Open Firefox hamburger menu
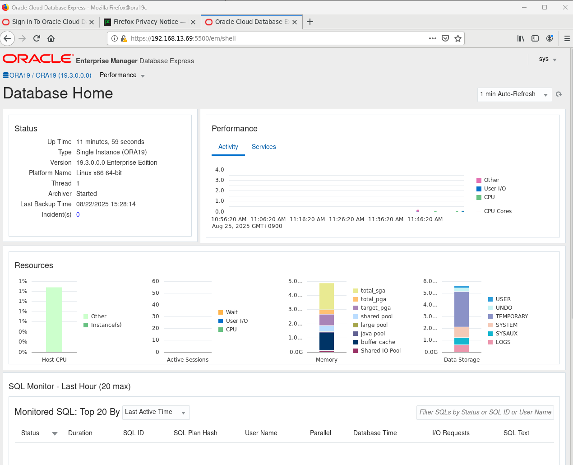Screen dimensions: 573x465 click(x=567, y=38)
